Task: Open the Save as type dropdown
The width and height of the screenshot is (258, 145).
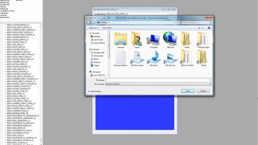Action: click(x=158, y=84)
